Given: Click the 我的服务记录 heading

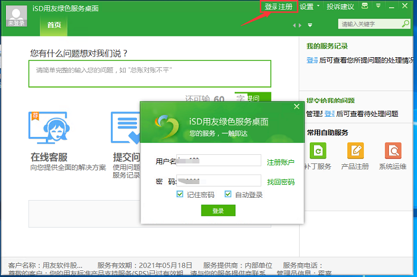Looking at the screenshot, I should point(327,46).
